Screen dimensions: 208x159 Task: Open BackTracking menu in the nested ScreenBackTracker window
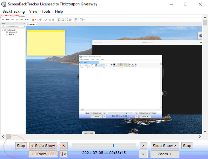tap(84, 59)
